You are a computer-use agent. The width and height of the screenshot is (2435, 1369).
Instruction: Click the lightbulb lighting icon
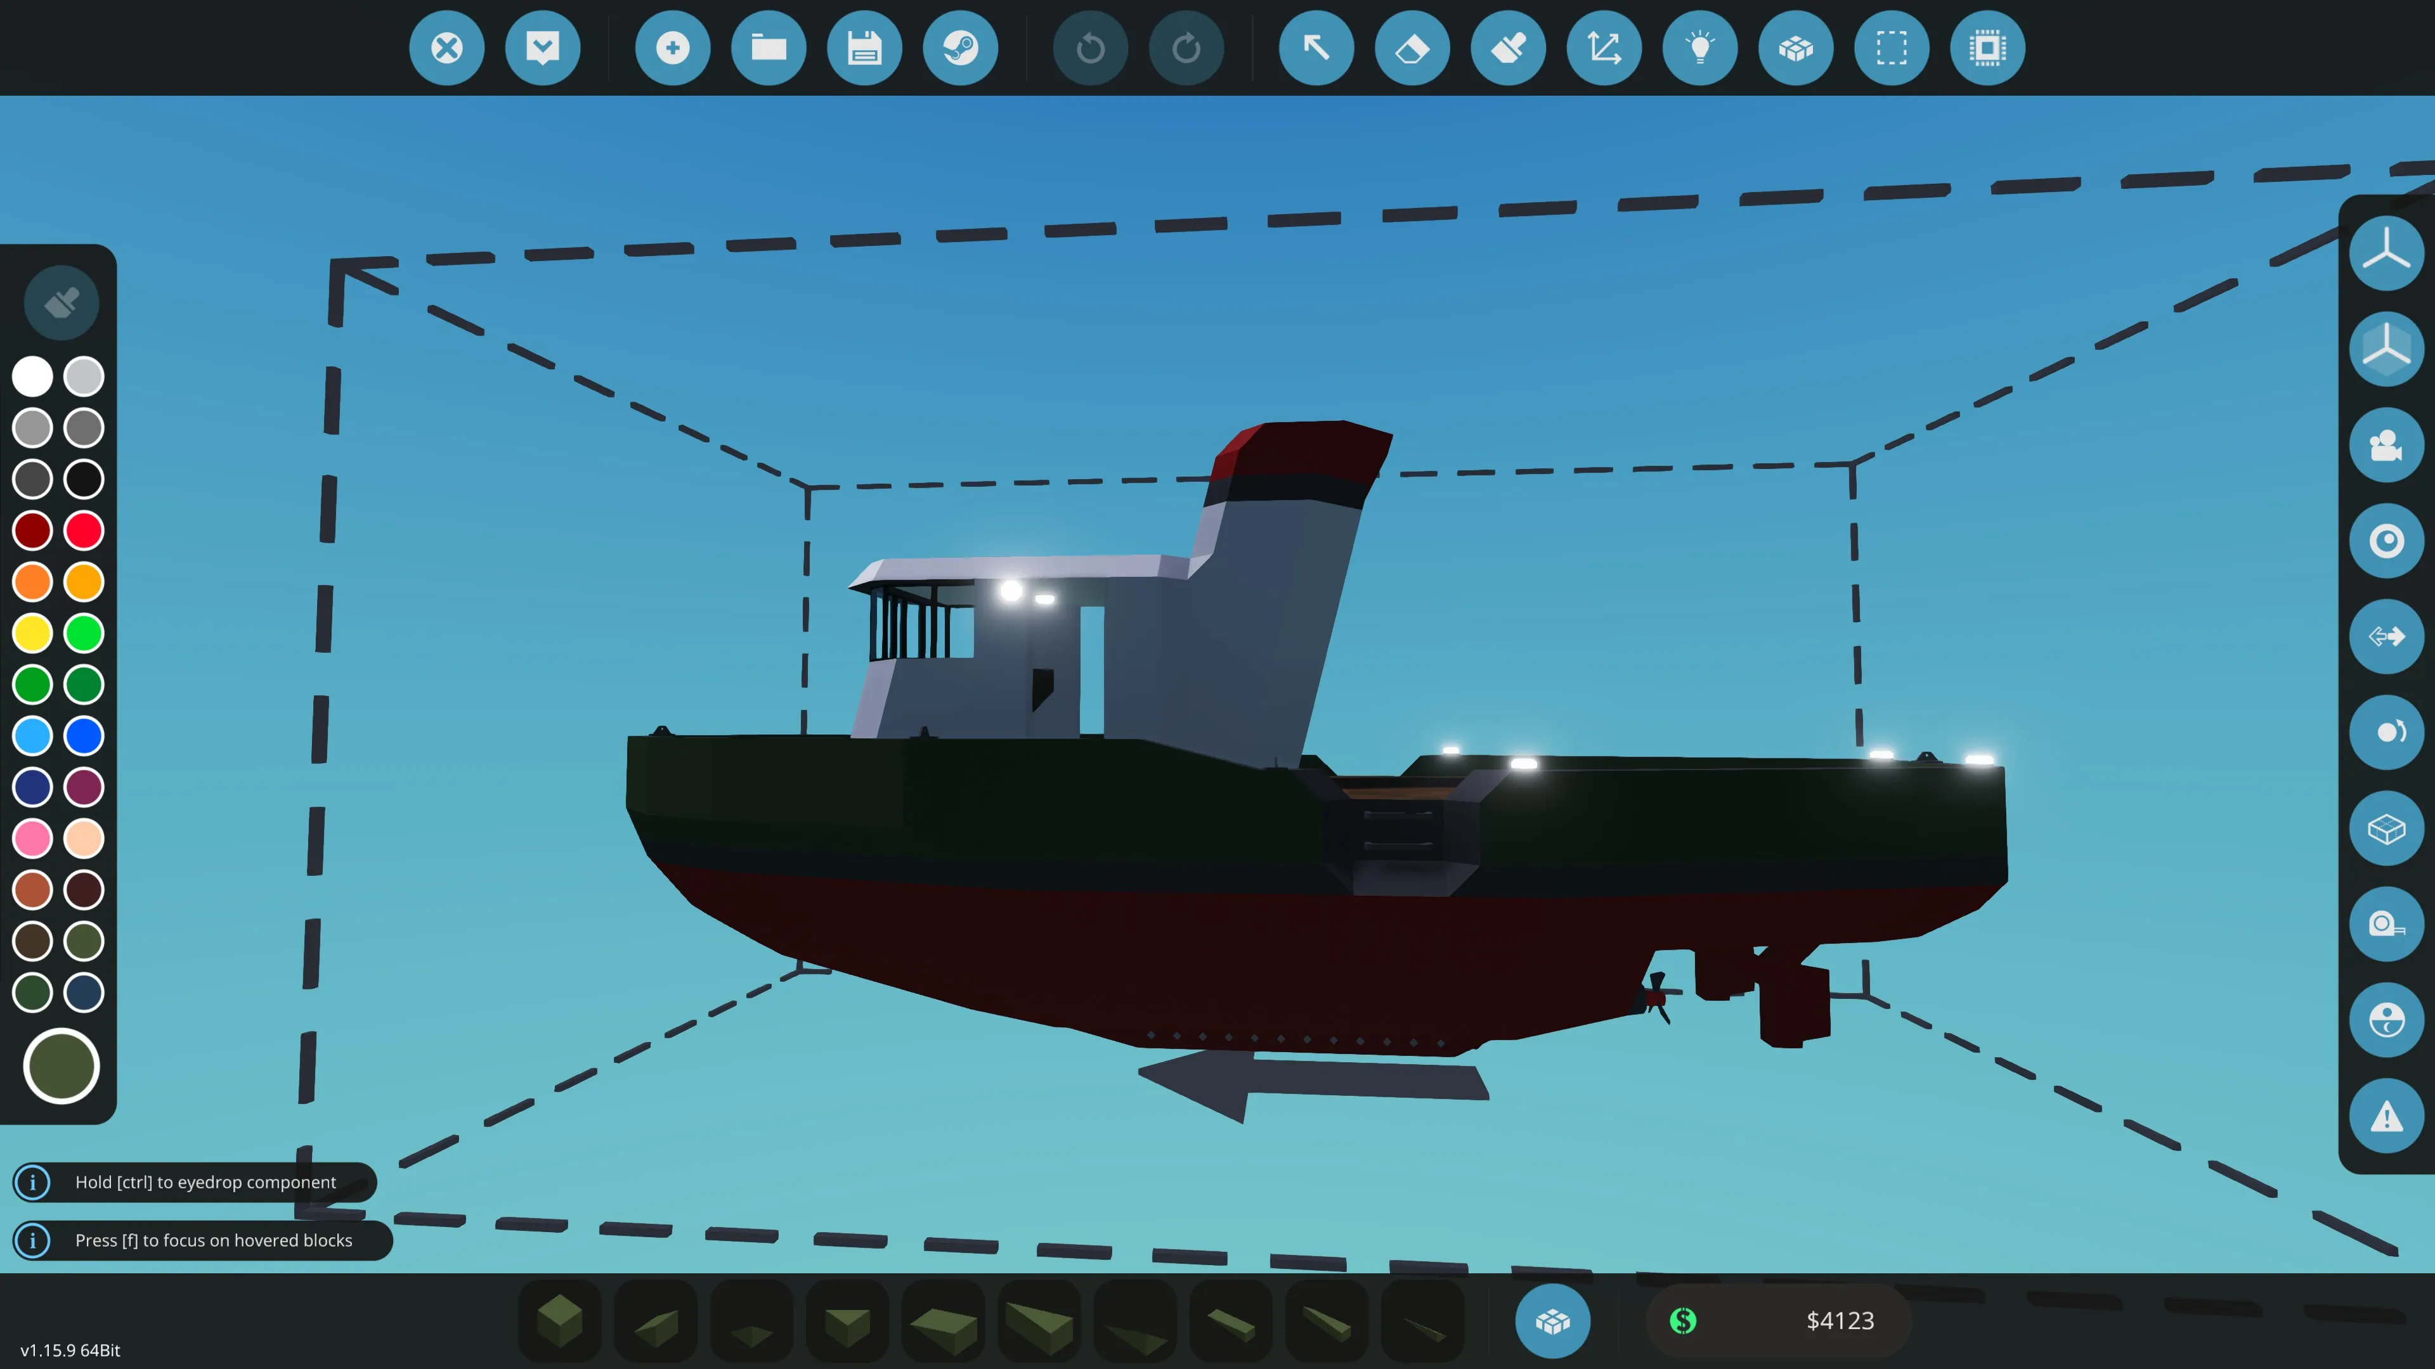coord(1699,48)
